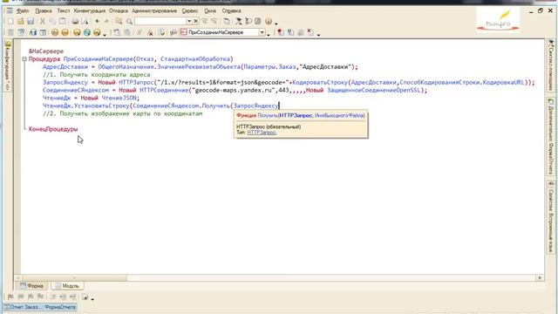
Task: Undo the last edit
Action: (97, 21)
